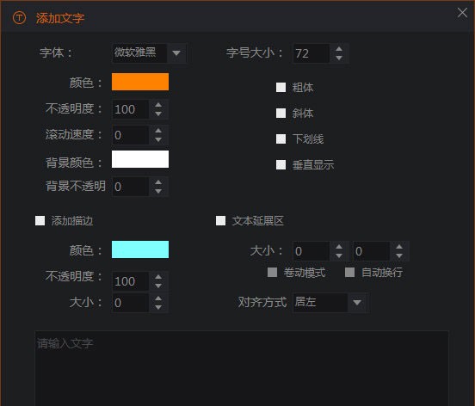
Task: Decrease 字号大小 with down arrow
Action: 339,58
